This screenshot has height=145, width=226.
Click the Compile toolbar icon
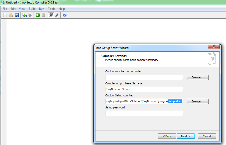pos(25,15)
